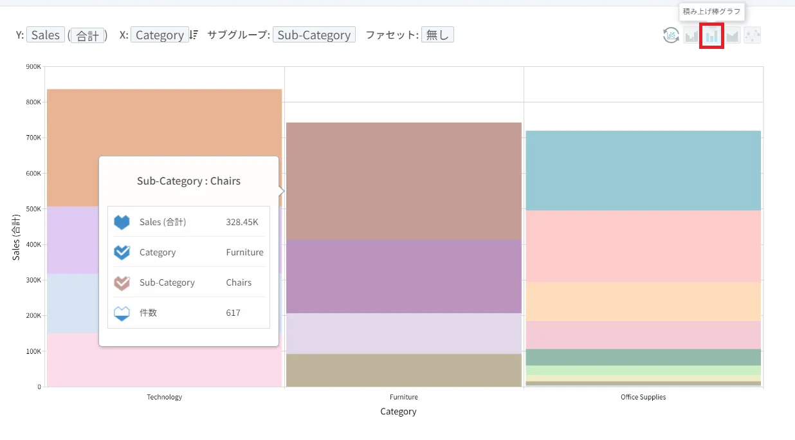Open the サブグループ Sub-Category dropdown
Screen dimensions: 795x440
tap(314, 35)
